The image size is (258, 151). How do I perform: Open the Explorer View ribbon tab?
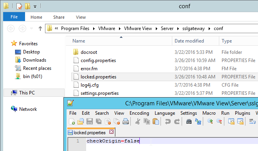pos(81,17)
